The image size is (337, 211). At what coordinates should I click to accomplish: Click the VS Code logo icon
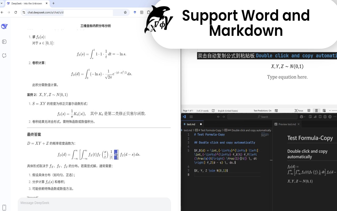184,117
